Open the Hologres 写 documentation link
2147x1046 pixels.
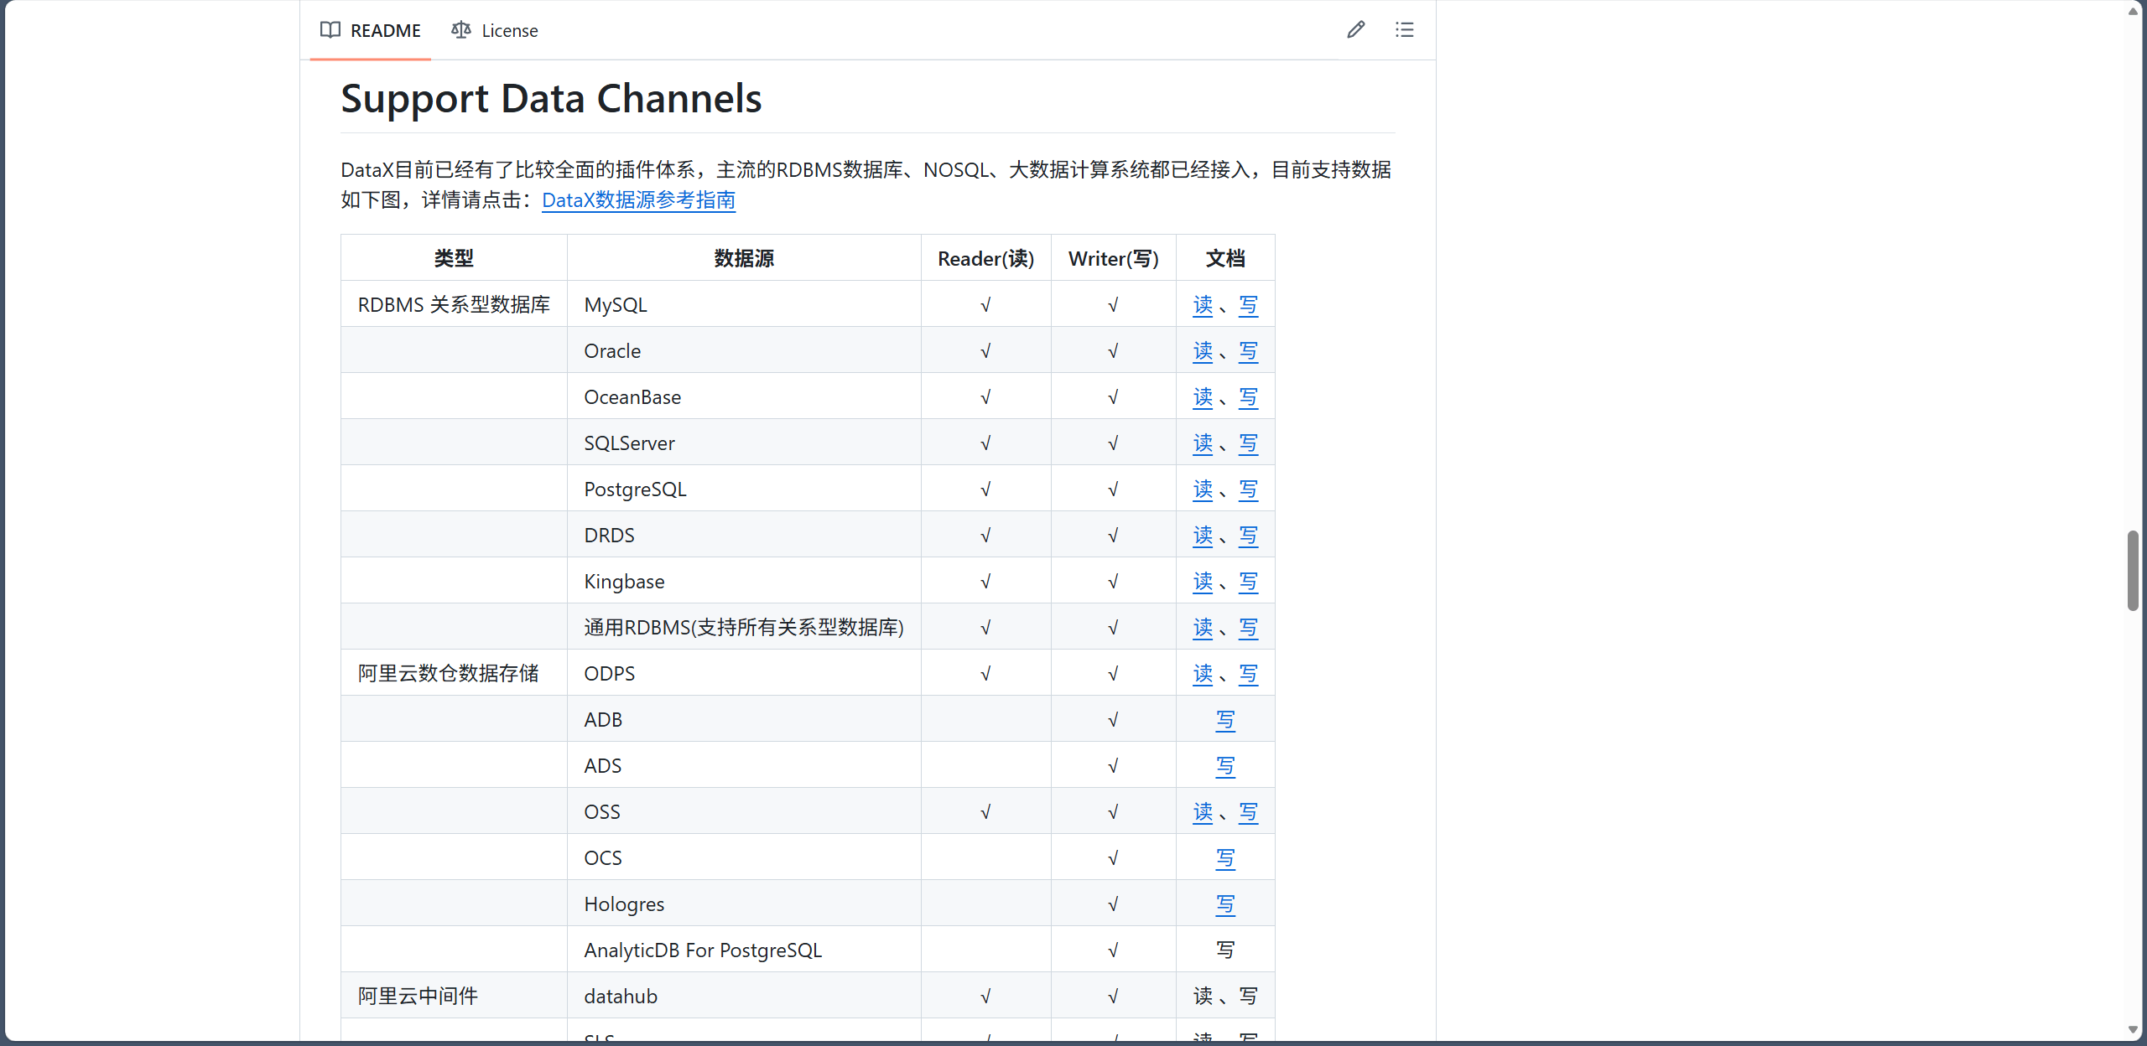[x=1225, y=904]
